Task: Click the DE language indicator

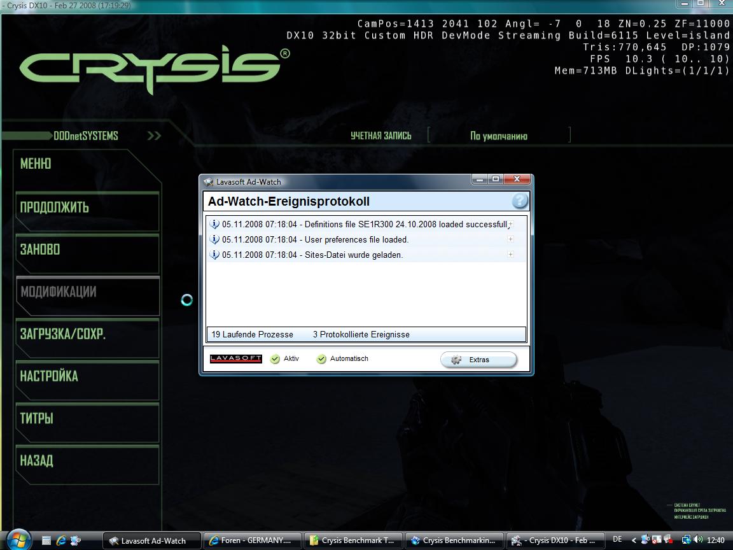Action: tap(617, 540)
